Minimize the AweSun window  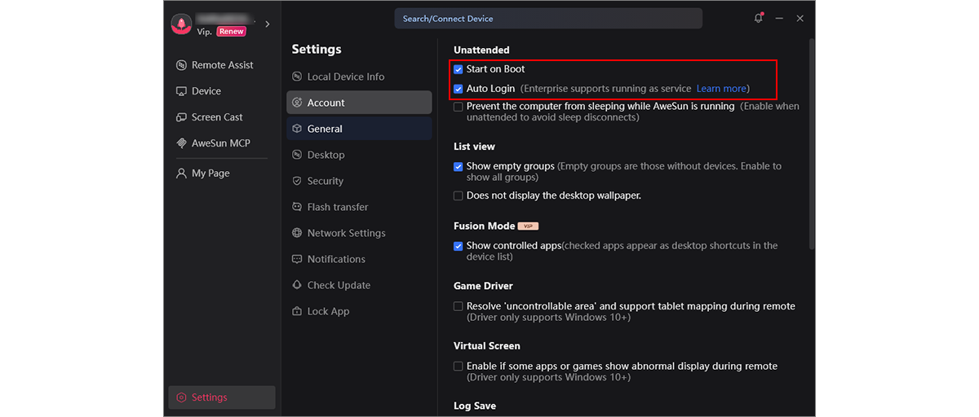coord(780,18)
